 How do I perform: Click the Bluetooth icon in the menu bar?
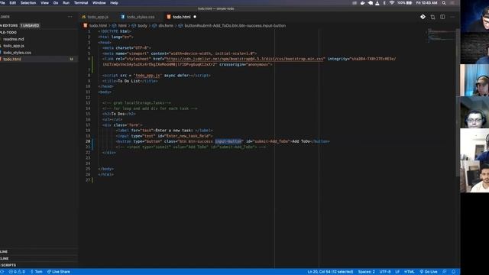(384, 3)
